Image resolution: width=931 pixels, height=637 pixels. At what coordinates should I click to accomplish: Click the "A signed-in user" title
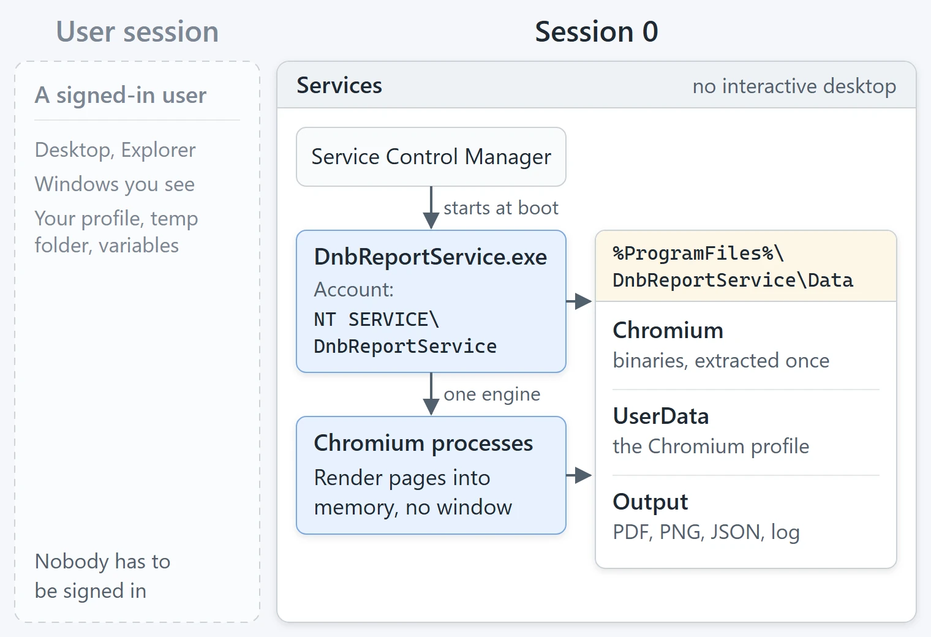click(x=121, y=95)
